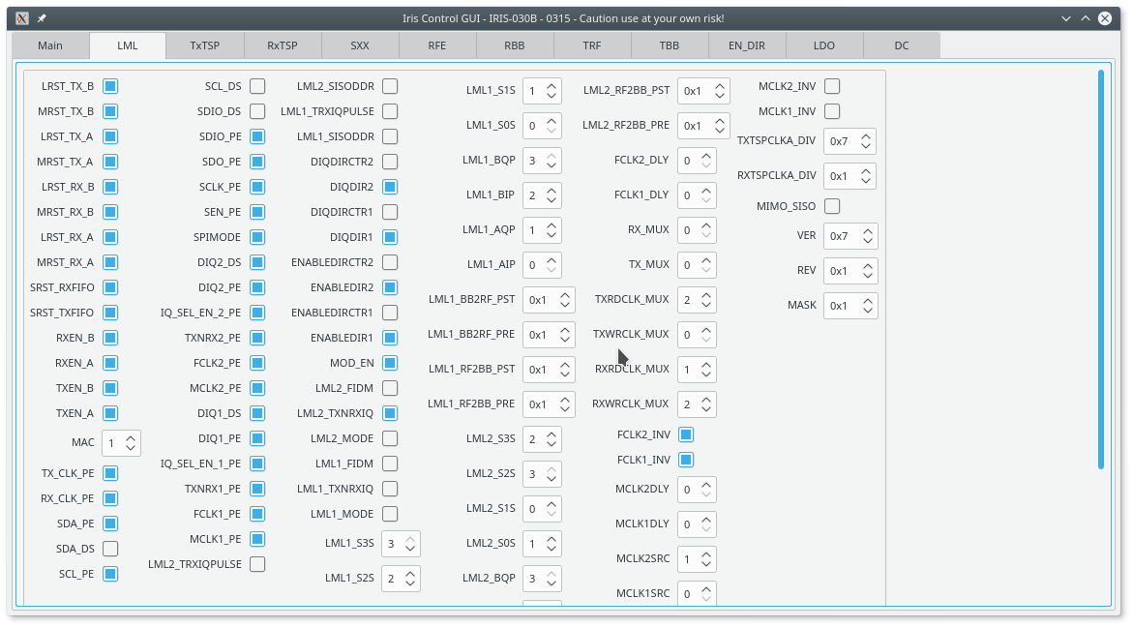This screenshot has height=628, width=1133.
Task: Click the keep-below chevron in title bar
Action: pos(1066,18)
